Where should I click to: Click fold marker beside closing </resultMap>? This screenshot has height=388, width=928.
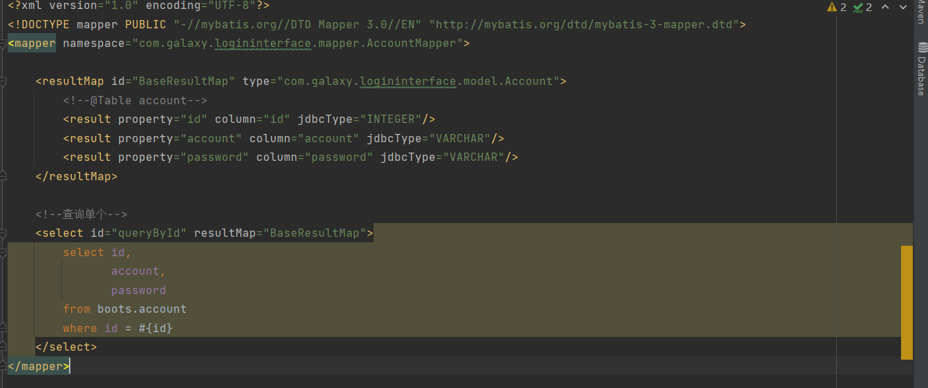click(3, 175)
